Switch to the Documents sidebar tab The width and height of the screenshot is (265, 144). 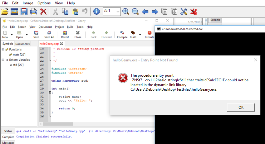(22, 44)
